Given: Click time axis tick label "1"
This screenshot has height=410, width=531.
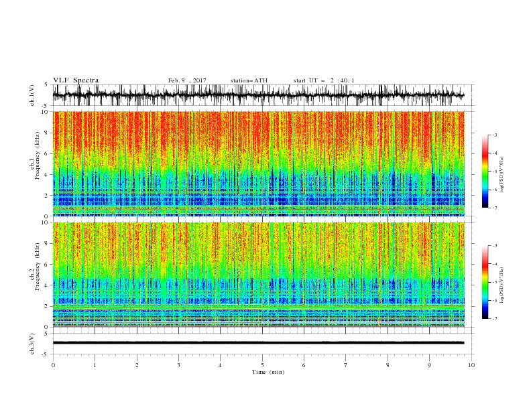Looking at the screenshot, I should click(x=95, y=365).
